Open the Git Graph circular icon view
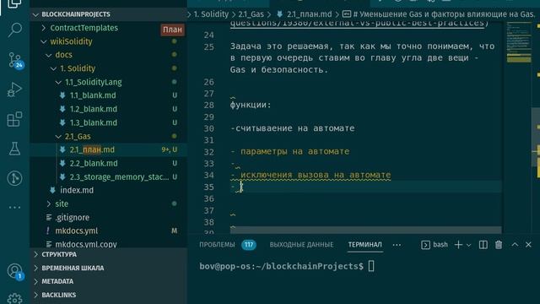Screen dimensions: 540x304 pos(14,178)
